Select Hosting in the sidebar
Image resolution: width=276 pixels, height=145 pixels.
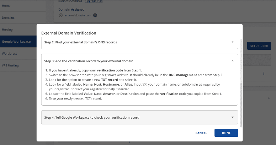8,29
